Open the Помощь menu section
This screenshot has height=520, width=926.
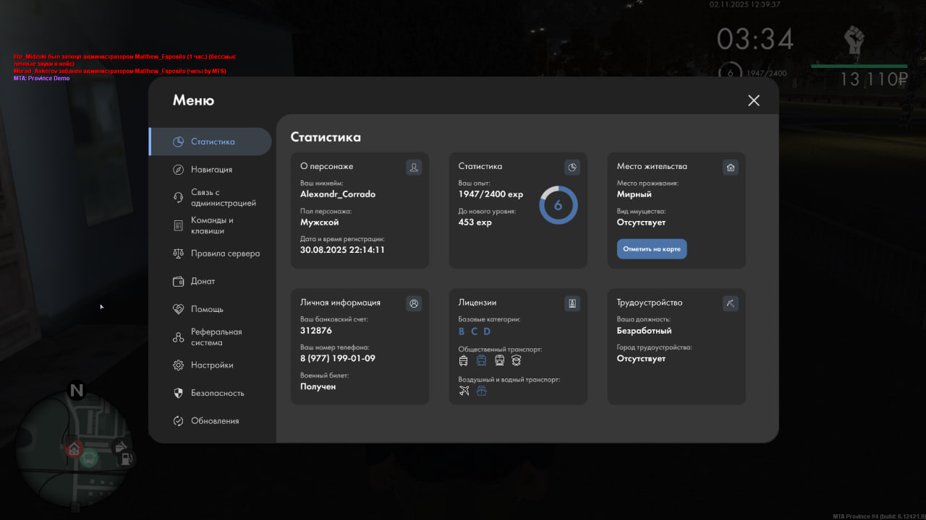pos(211,309)
